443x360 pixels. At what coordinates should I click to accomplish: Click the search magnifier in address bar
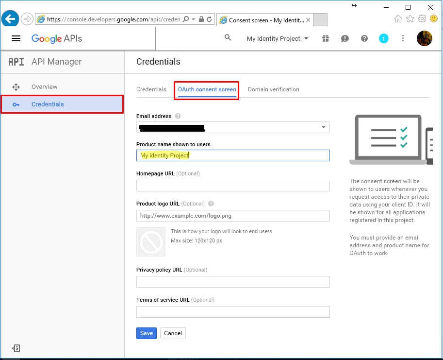point(186,19)
